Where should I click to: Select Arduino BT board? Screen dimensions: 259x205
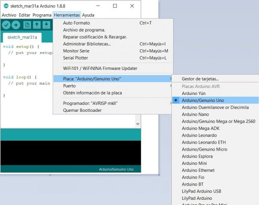coord(215,184)
